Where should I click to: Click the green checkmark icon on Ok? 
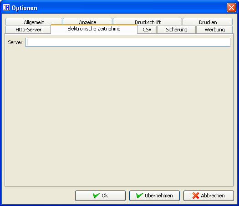96,196
